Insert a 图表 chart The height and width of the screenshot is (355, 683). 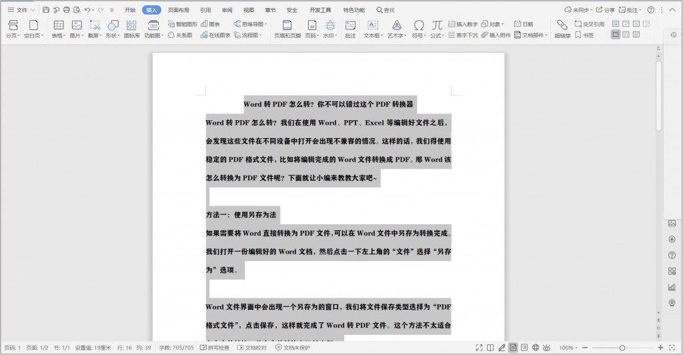210,24
